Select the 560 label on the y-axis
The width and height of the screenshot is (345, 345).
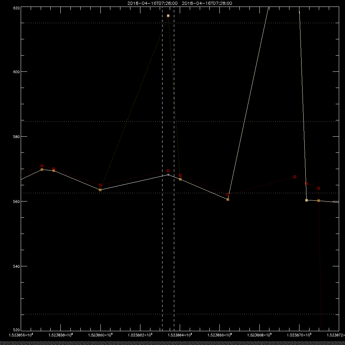[x=17, y=201]
